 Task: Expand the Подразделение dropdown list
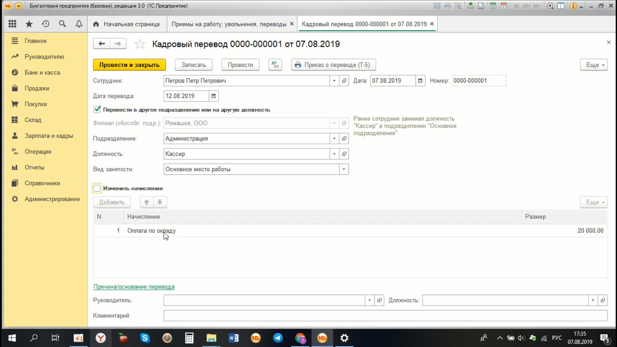(334, 138)
